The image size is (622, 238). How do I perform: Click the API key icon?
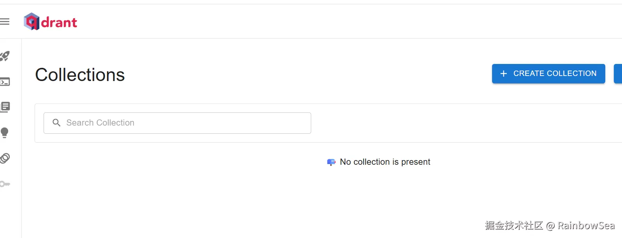pyautogui.click(x=5, y=184)
